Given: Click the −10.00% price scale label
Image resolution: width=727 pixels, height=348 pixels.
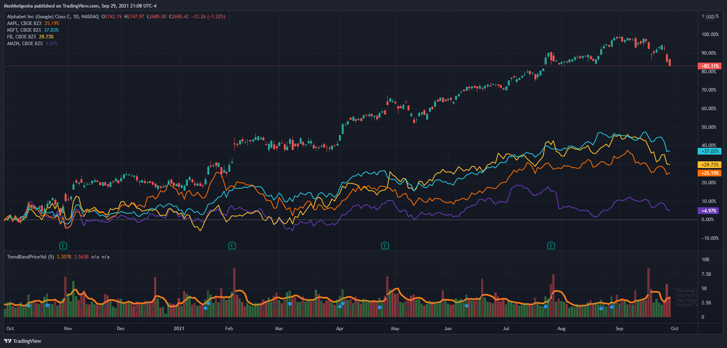Looking at the screenshot, I should pos(710,238).
